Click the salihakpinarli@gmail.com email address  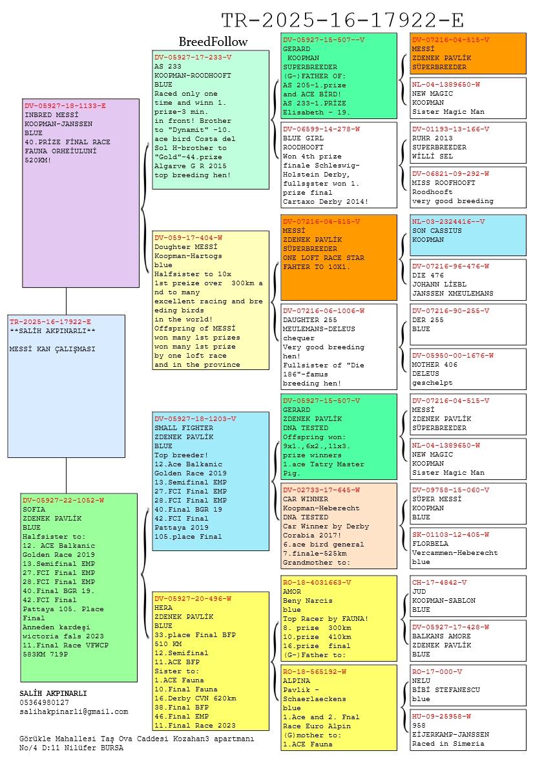tap(74, 711)
